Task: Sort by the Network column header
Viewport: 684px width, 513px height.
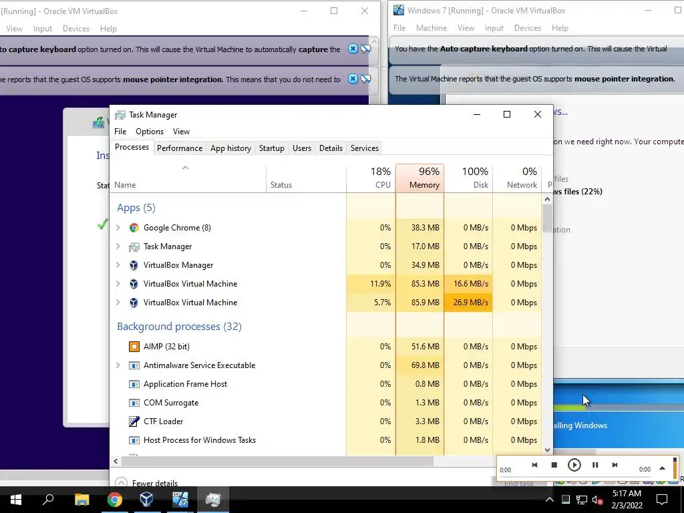Action: click(517, 178)
